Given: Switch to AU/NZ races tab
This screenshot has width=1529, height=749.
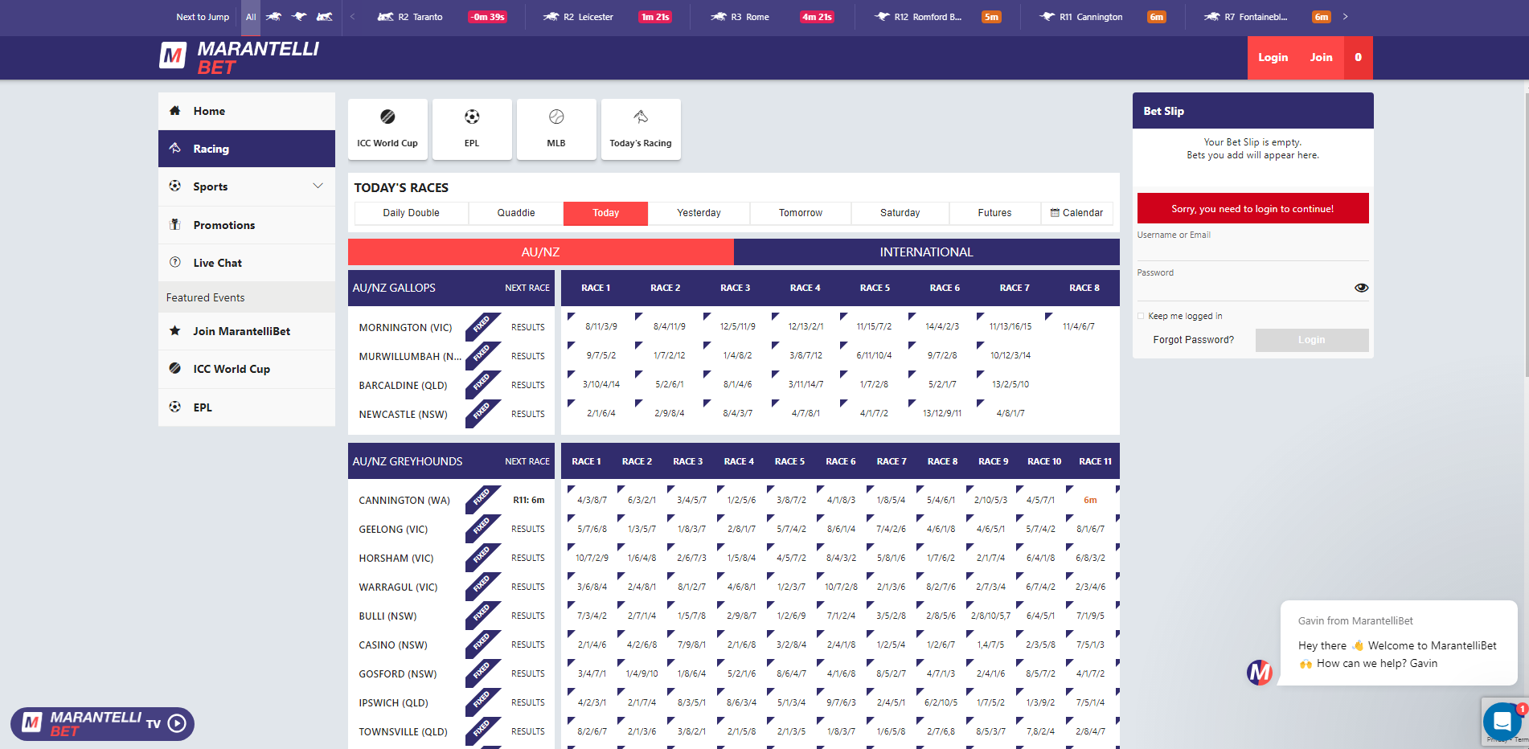Looking at the screenshot, I should (x=540, y=252).
